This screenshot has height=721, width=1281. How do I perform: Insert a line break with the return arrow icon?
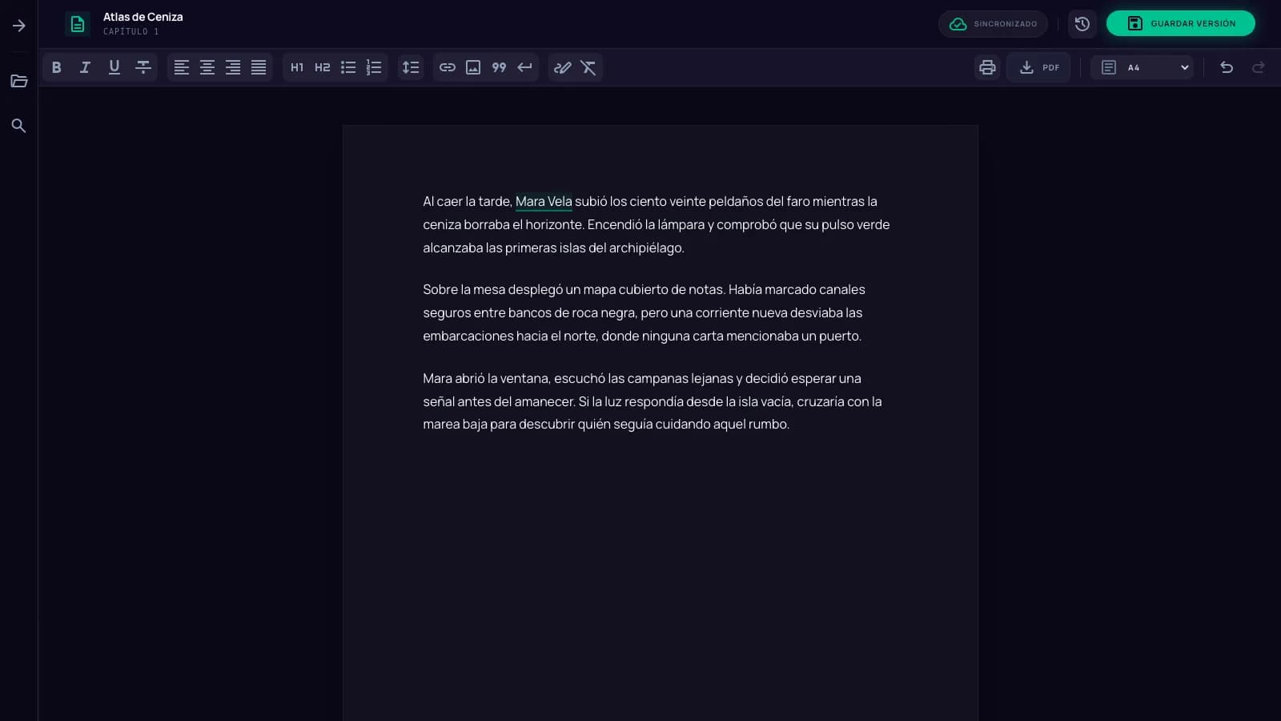pos(524,67)
